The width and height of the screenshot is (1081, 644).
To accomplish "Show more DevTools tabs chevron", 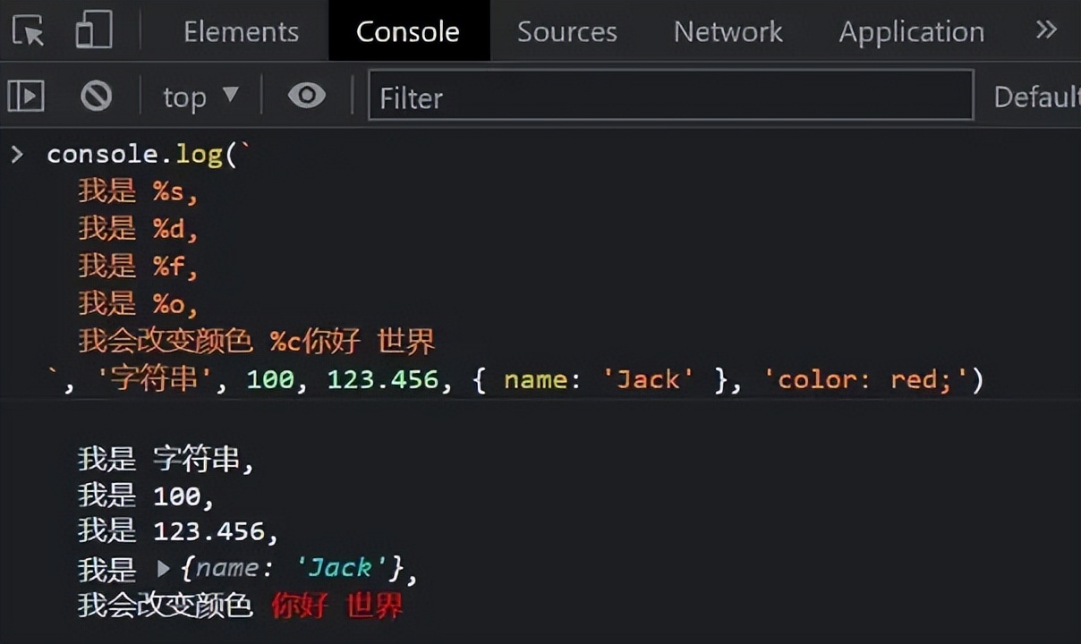I will pos(1046,30).
